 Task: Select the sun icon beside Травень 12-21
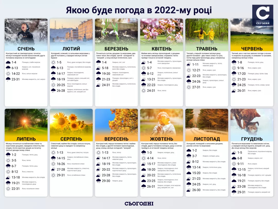tap(189, 70)
